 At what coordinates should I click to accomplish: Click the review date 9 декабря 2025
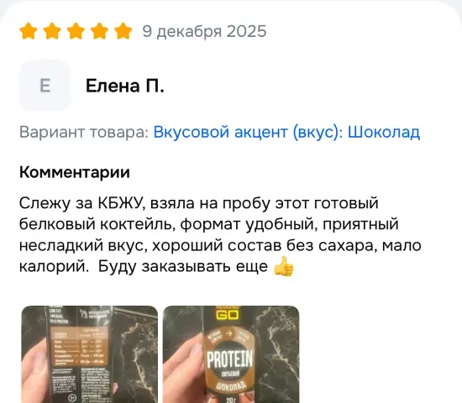point(204,31)
